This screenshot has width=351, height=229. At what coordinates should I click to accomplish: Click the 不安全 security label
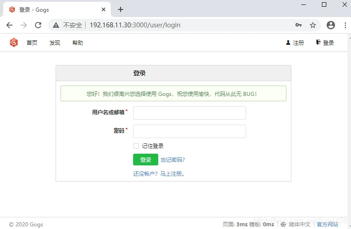click(x=73, y=25)
